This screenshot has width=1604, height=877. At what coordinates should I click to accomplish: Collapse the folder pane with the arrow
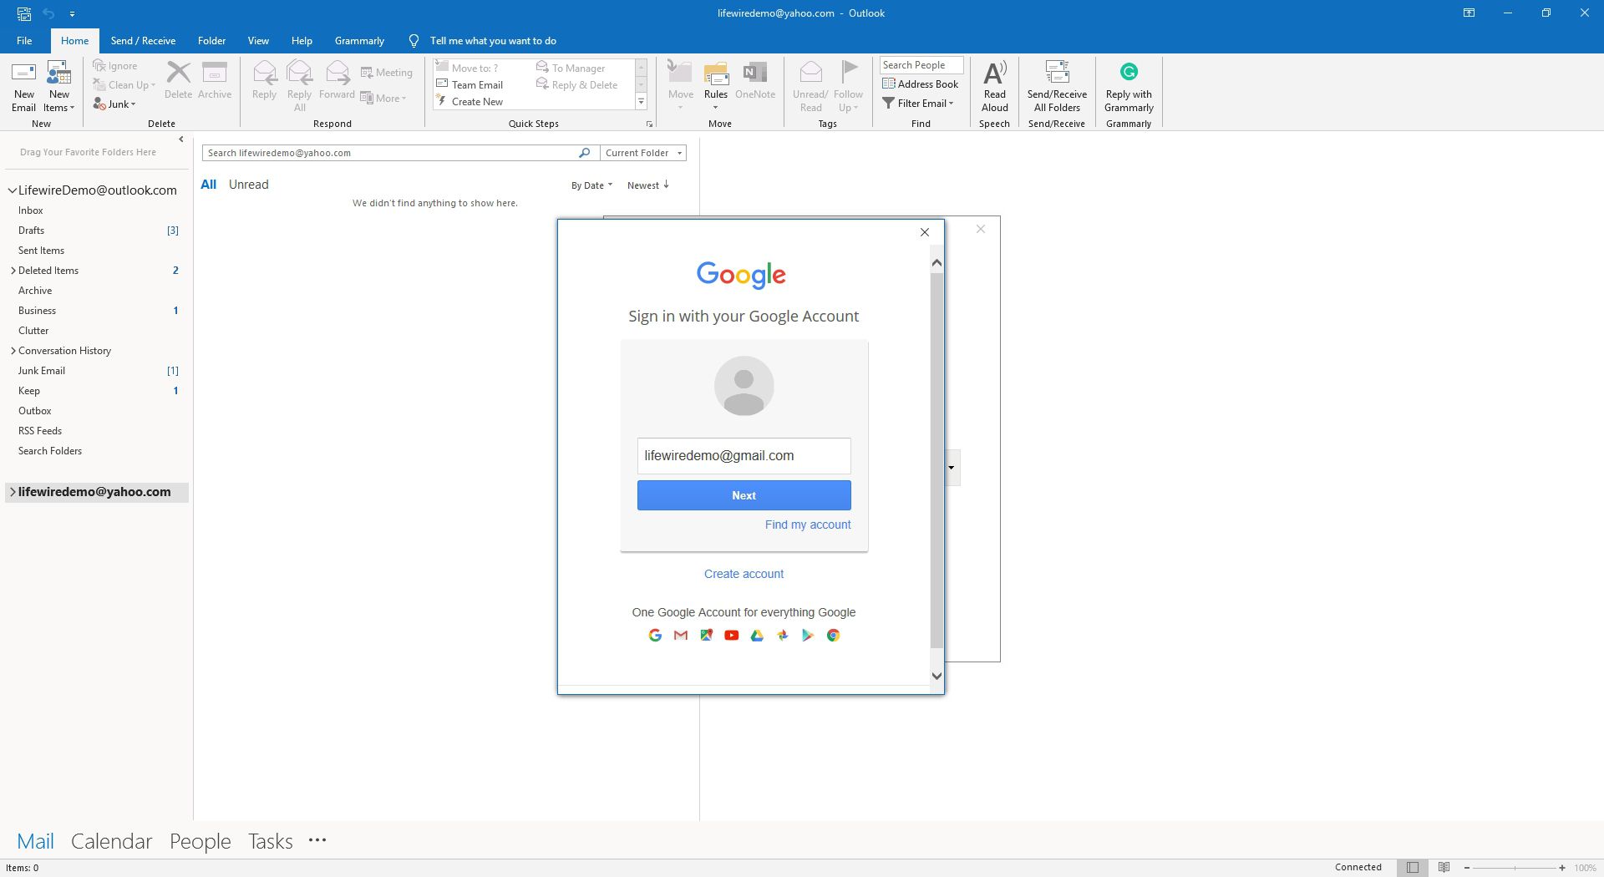tap(181, 139)
